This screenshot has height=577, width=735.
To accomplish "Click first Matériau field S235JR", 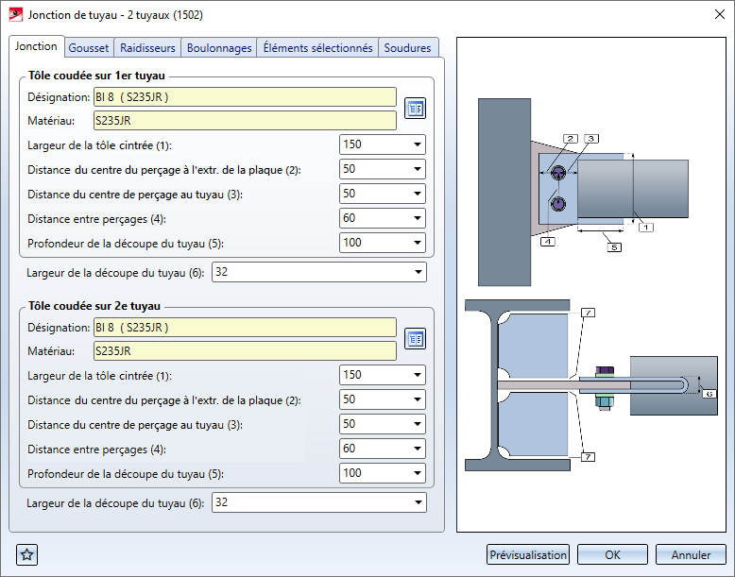I will (x=244, y=120).
